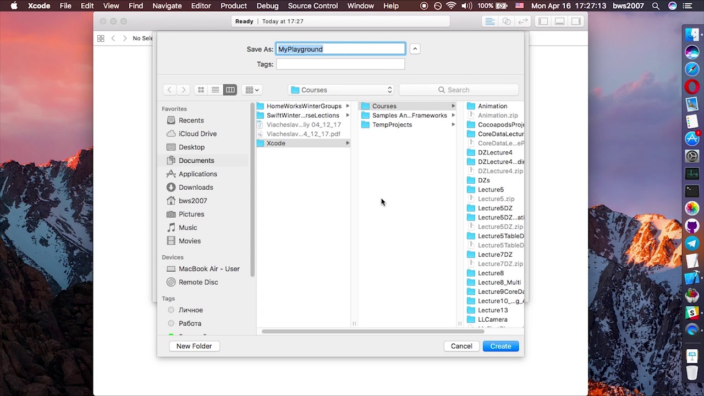Screen dimensions: 704x396
Task: Open the Editor menu
Action: (x=201, y=6)
